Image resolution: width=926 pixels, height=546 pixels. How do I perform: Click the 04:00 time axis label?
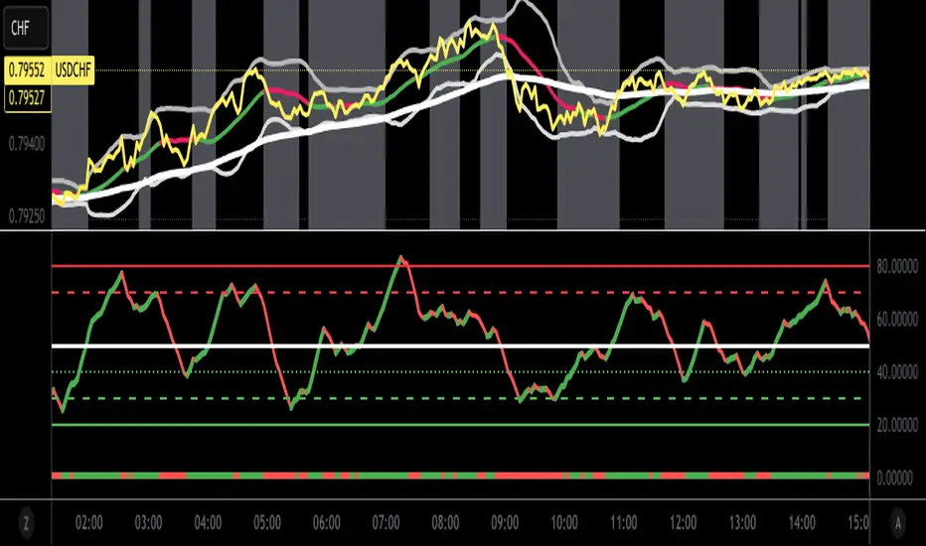click(208, 522)
